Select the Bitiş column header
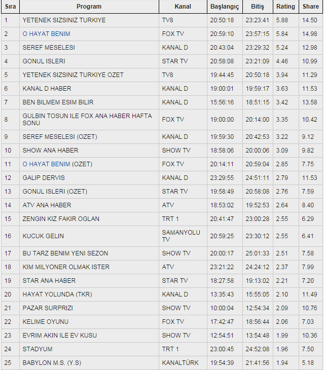The height and width of the screenshot is (370, 324). [258, 7]
